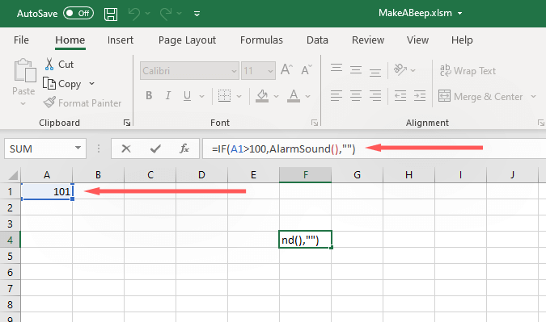
Task: Click the Orientation text rotation icon
Action: coord(400,69)
